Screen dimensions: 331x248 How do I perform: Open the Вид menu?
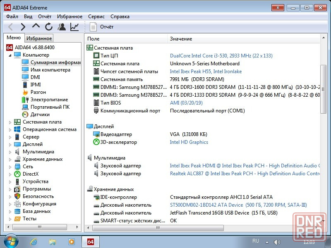click(28, 17)
